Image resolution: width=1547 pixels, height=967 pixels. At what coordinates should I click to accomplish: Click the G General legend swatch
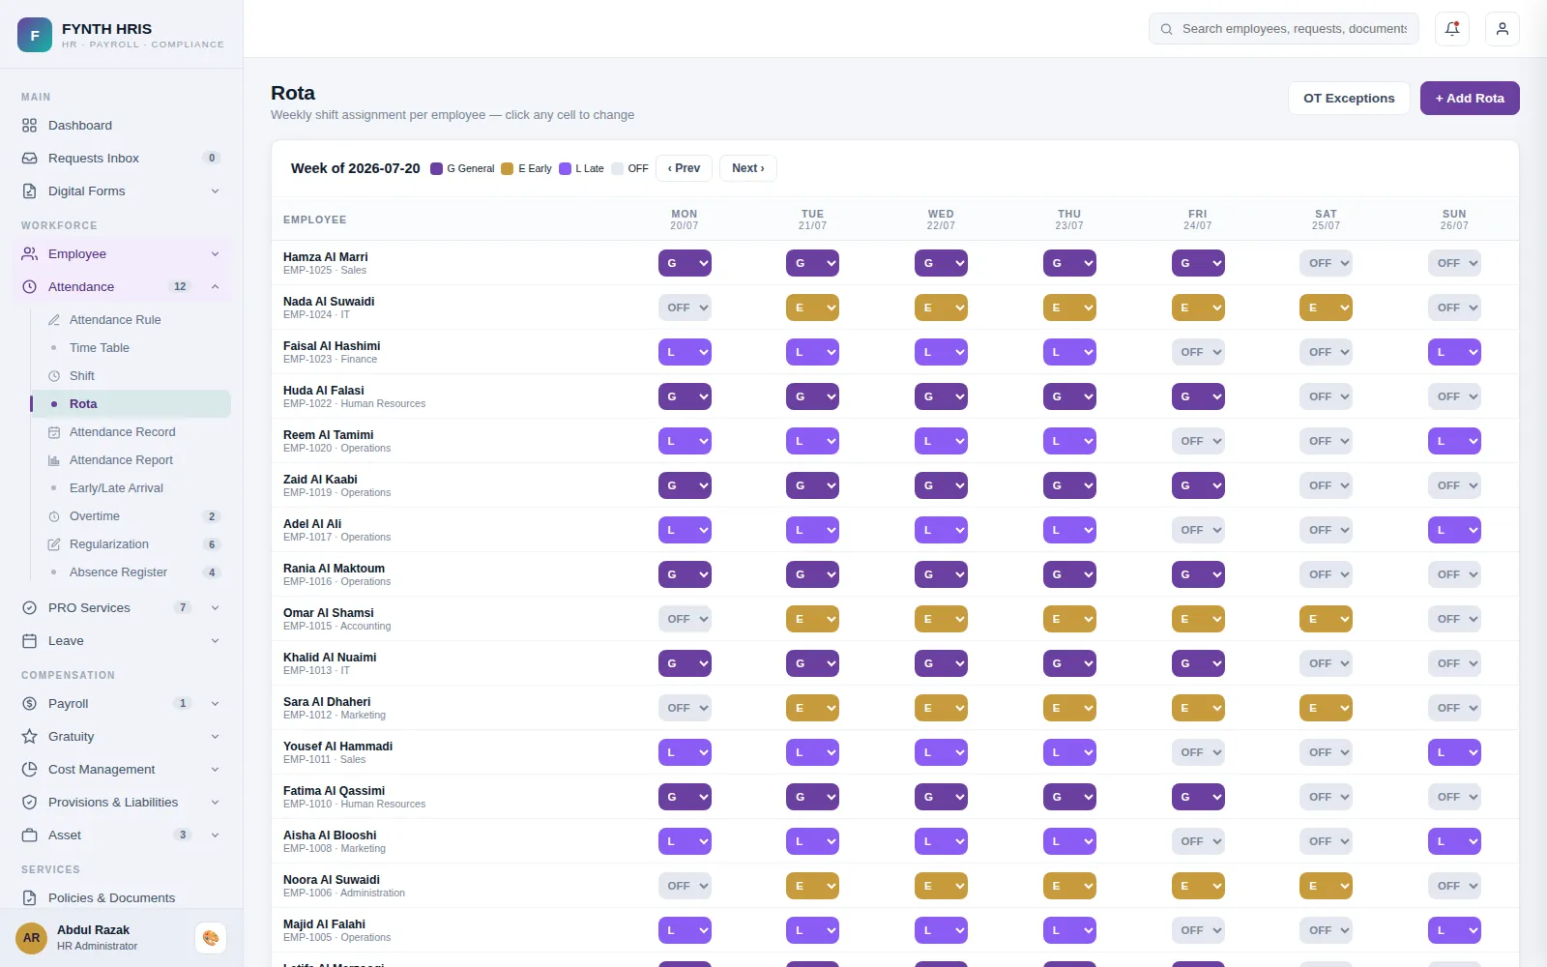[437, 168]
